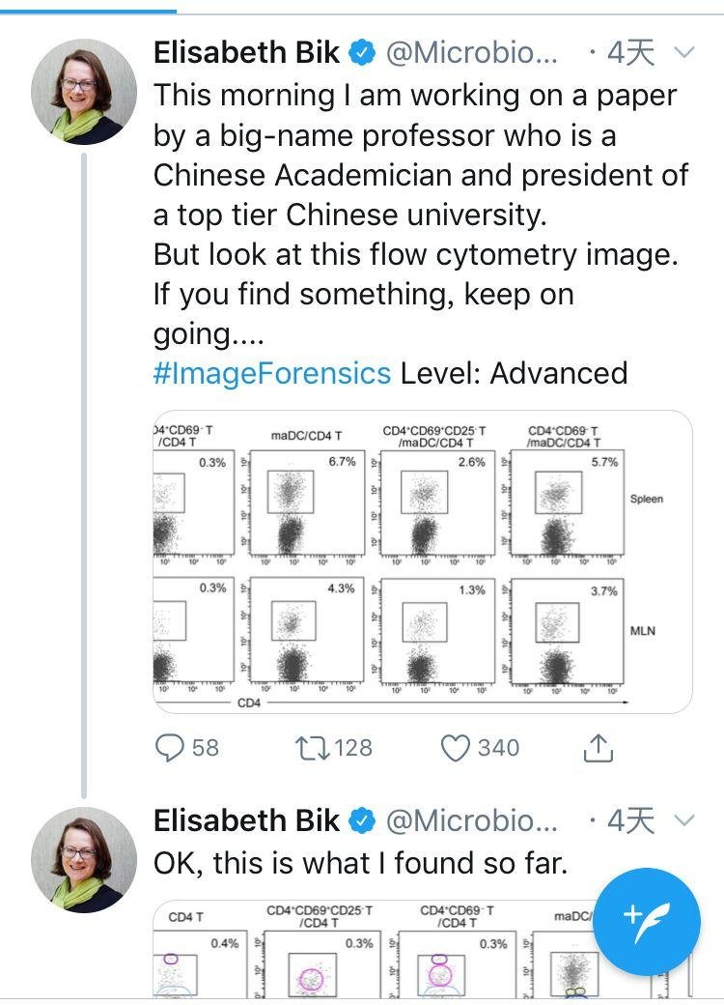Tap @Microbio... handle on second tweet
This screenshot has height=1005, width=724.
point(471,821)
